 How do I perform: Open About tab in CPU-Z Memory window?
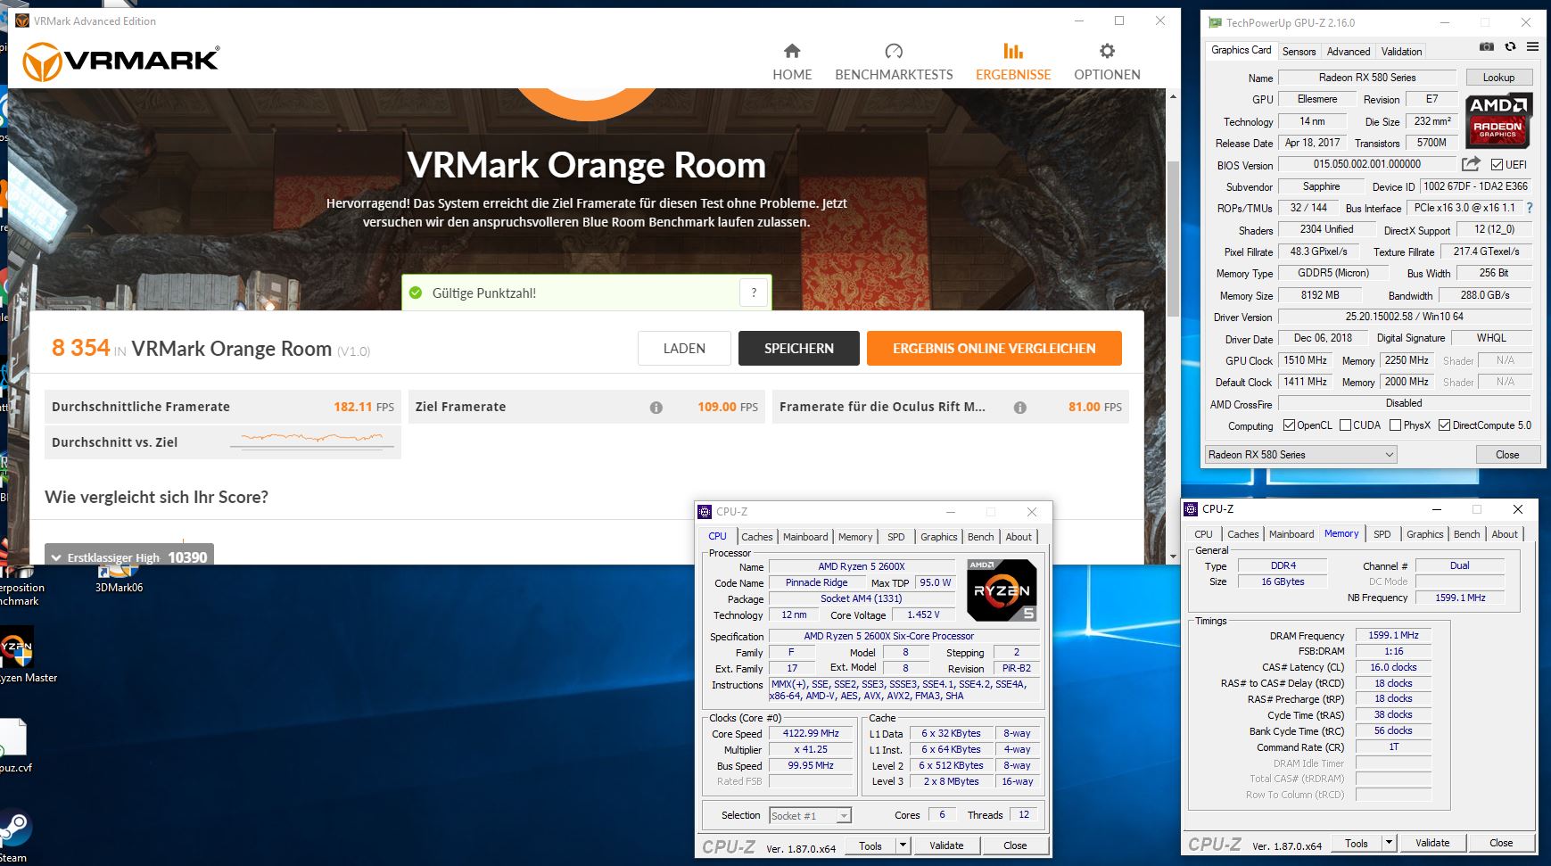(1505, 534)
